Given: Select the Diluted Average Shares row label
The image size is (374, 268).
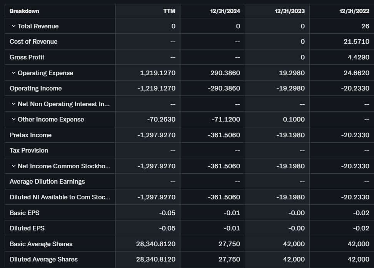Looking at the screenshot, I should pyautogui.click(x=43, y=259).
